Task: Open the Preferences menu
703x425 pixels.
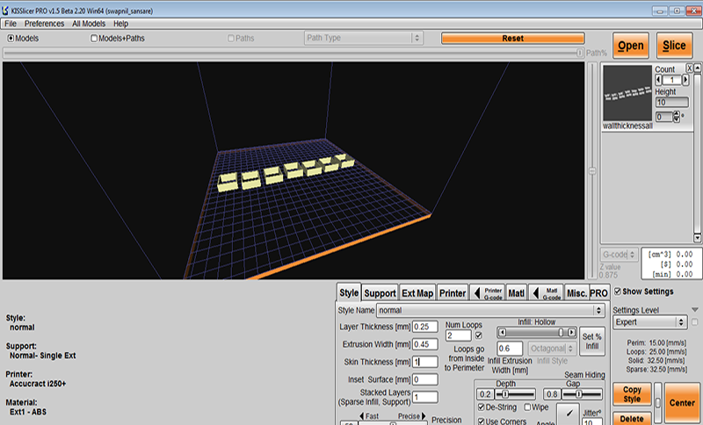Action: tap(44, 24)
